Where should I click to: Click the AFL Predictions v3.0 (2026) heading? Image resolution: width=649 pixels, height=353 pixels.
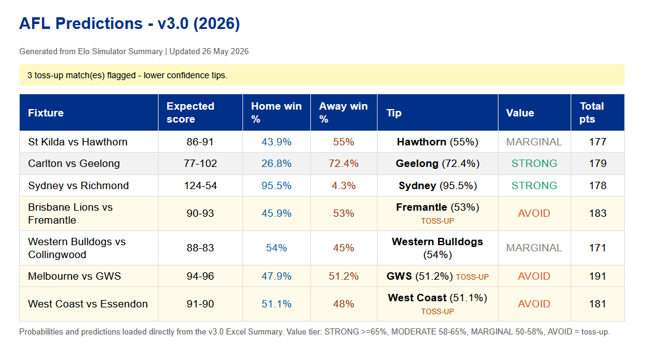(130, 23)
